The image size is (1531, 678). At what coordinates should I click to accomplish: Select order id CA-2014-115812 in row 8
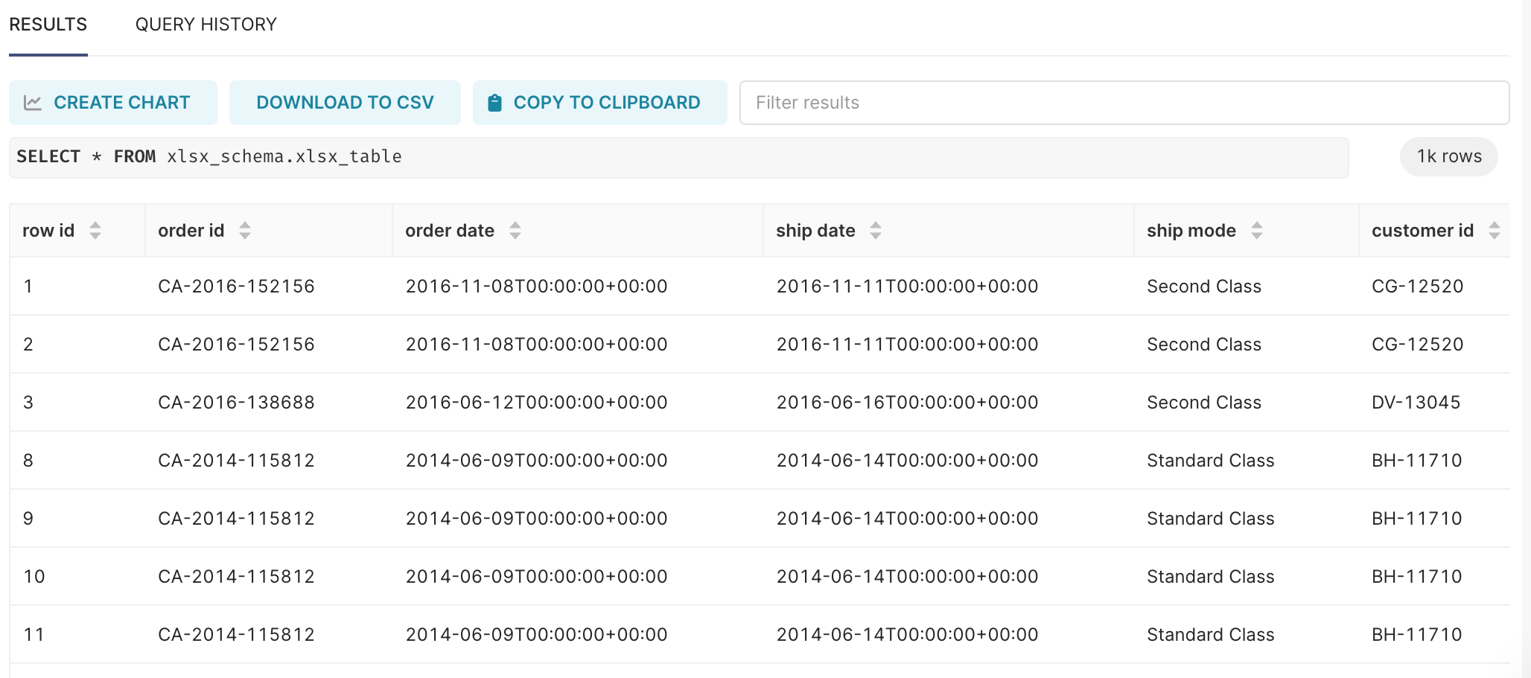click(x=236, y=461)
